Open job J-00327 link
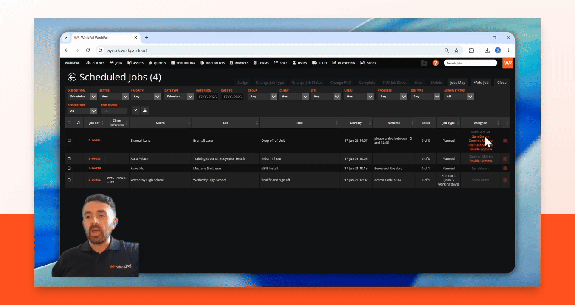The height and width of the screenshot is (305, 575). [94, 159]
